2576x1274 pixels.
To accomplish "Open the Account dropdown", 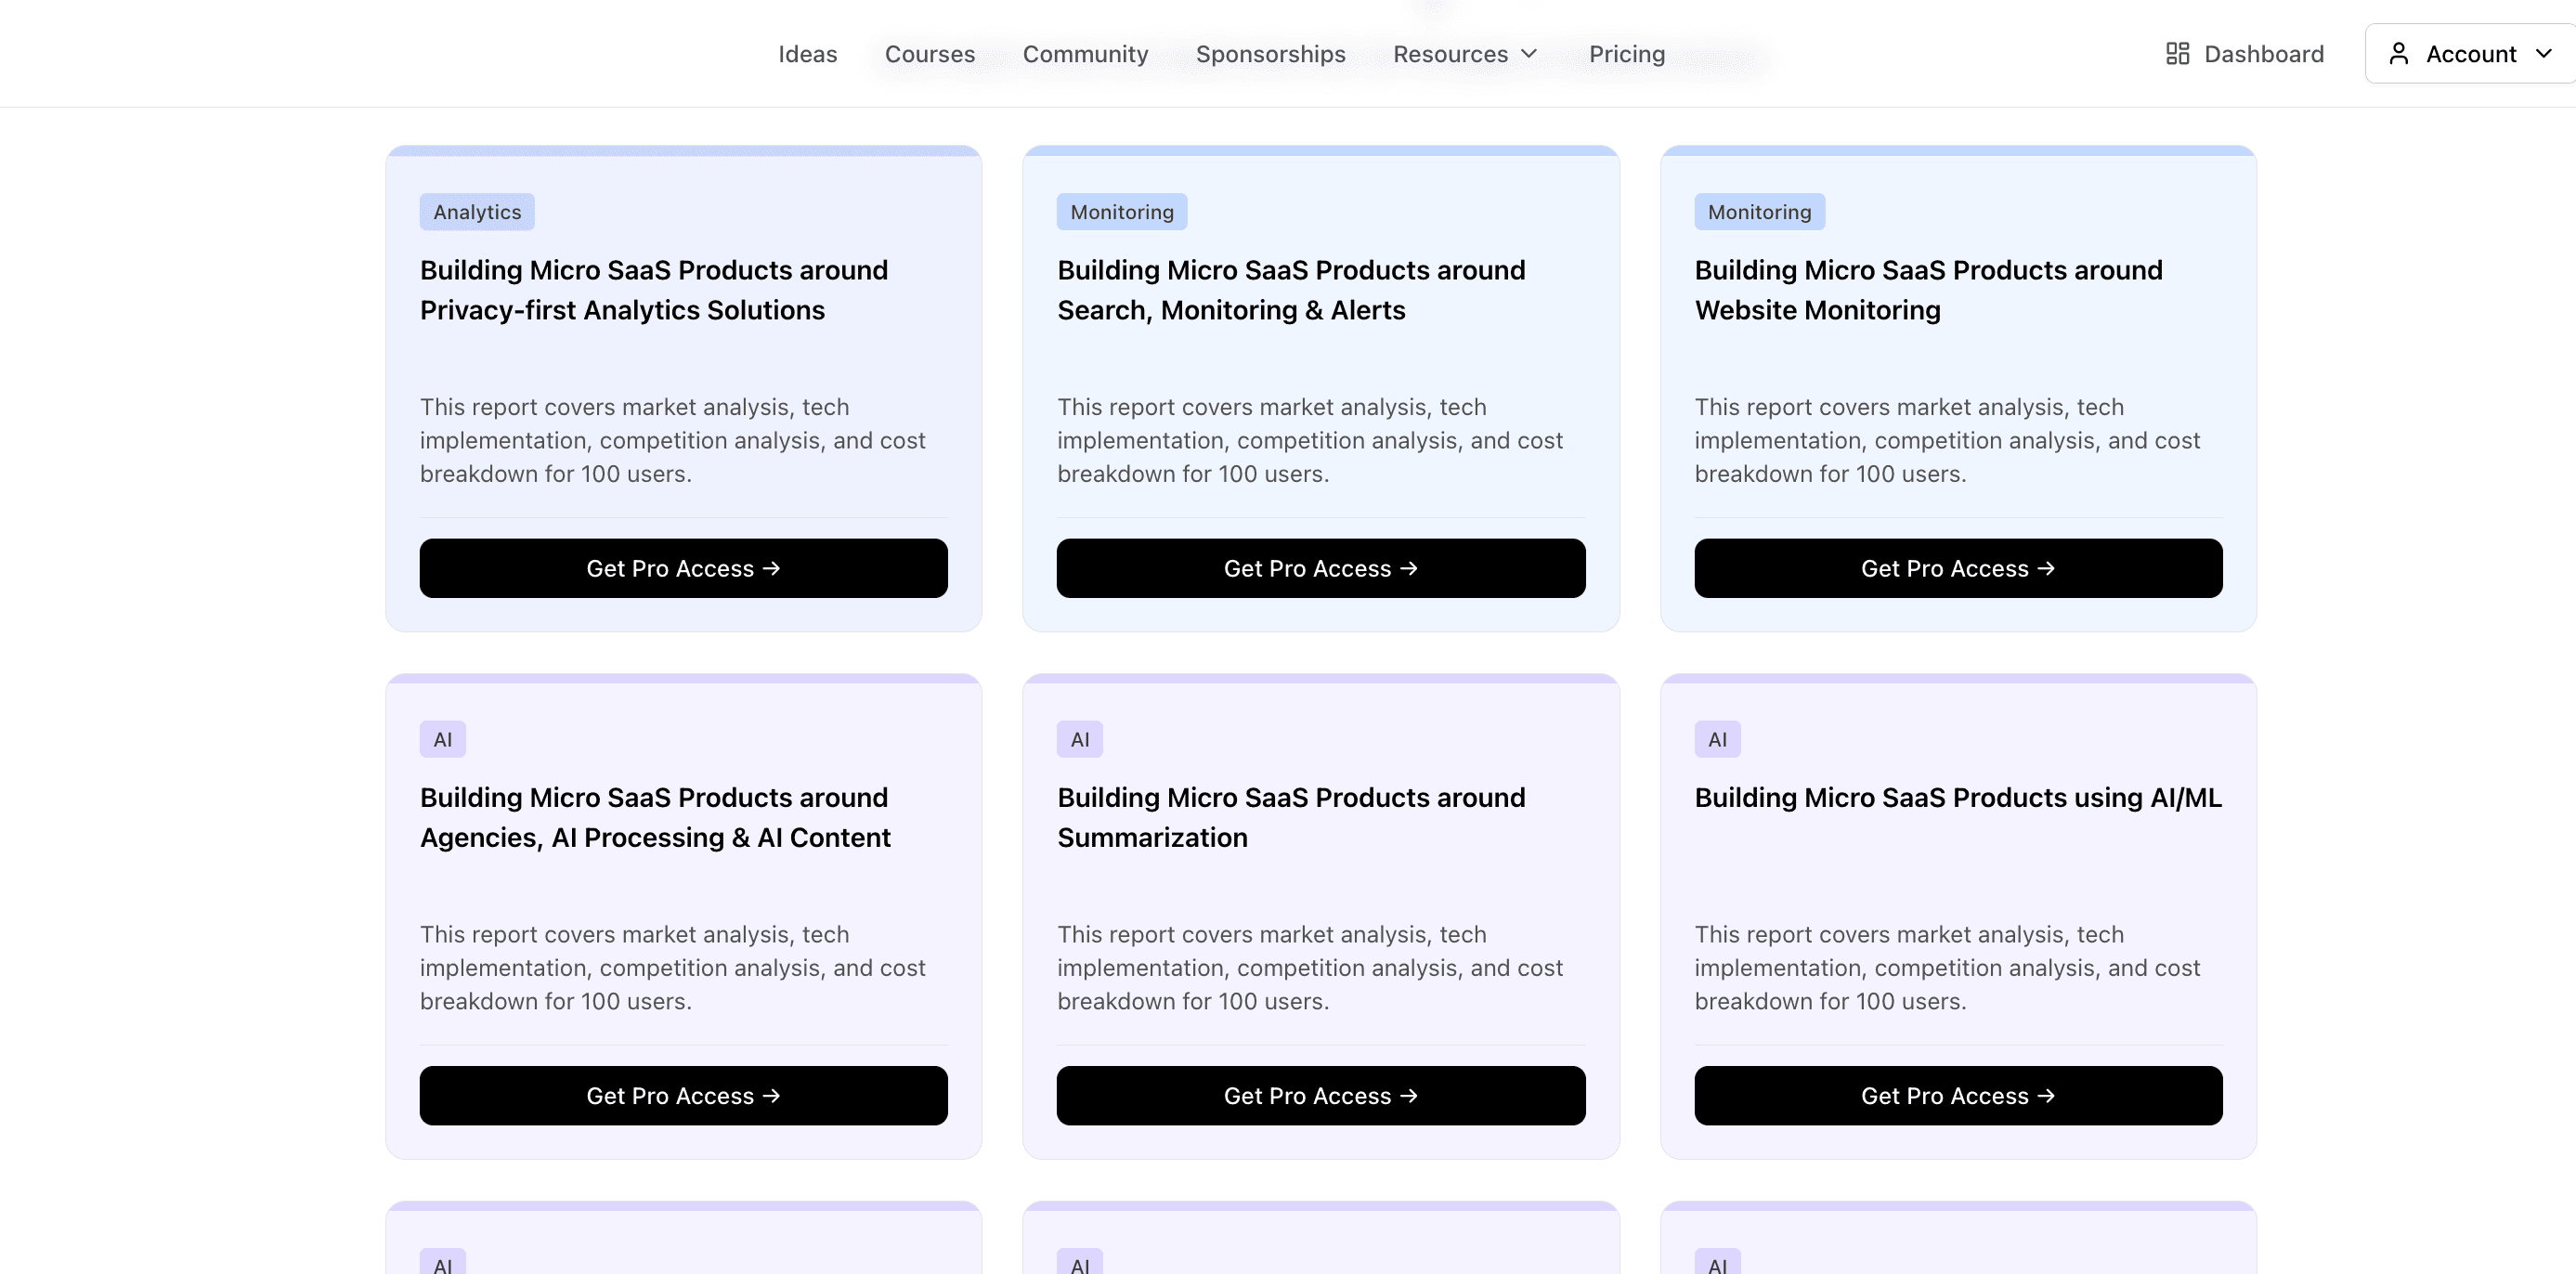I will click(x=2468, y=53).
